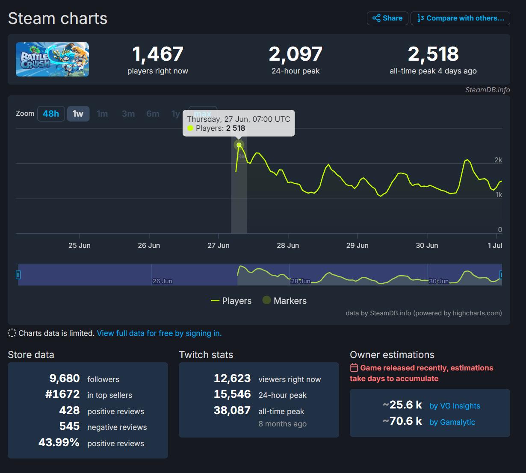This screenshot has height=473, width=526.
Task: Toggle the Players series label in legend
Action: (236, 301)
